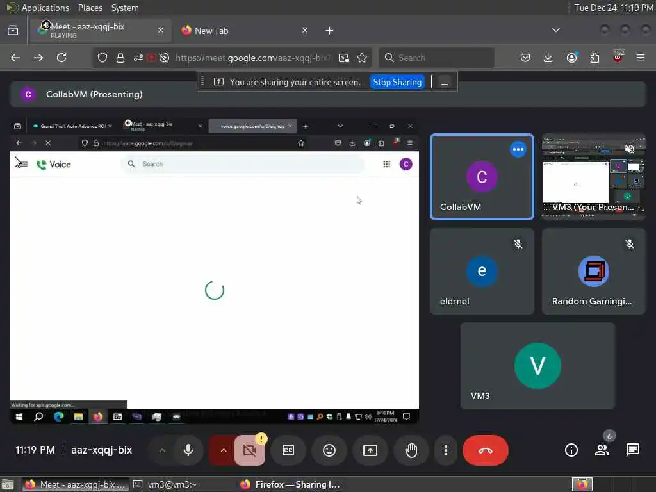656x492 pixels.
Task: Open a new browser tab with plus
Action: coord(329,31)
